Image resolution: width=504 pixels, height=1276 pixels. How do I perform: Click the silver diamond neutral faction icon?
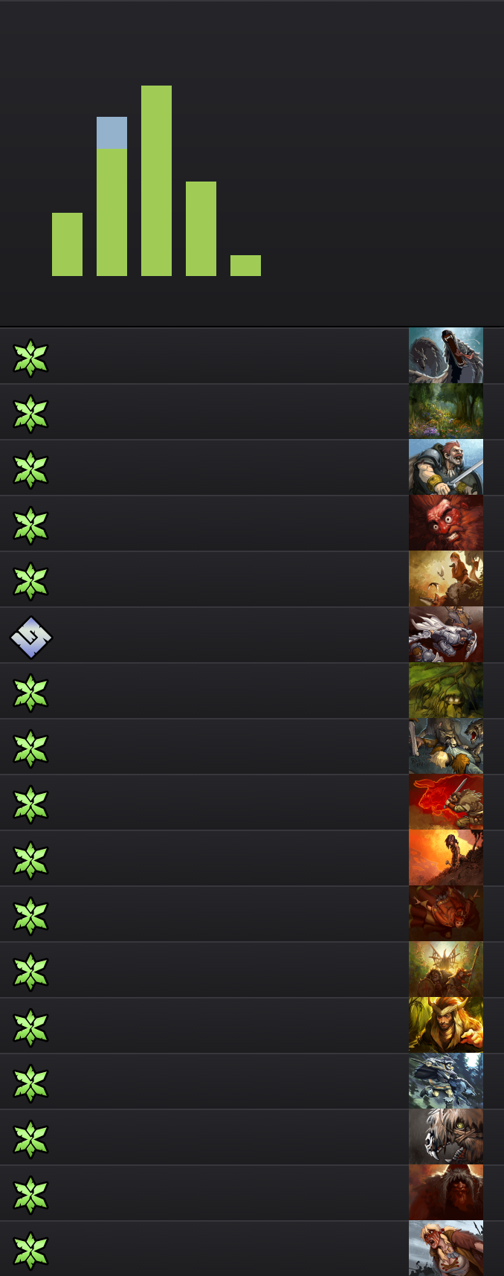[31, 637]
